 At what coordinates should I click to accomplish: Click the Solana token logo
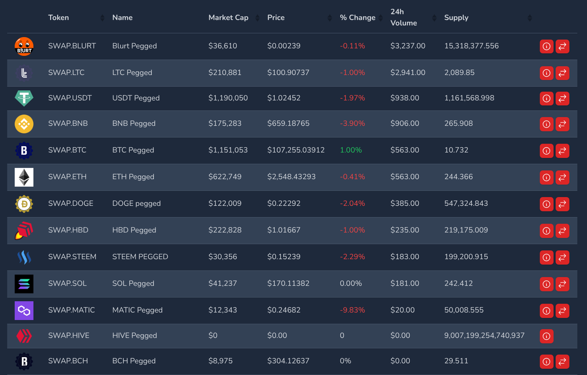[x=24, y=284]
